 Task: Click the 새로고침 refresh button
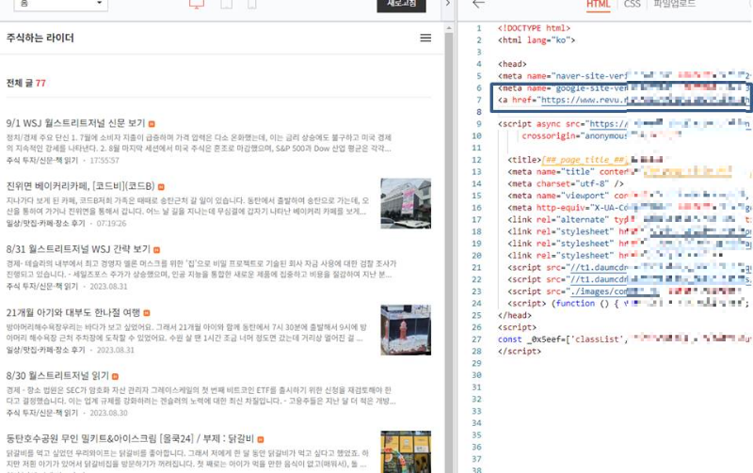point(402,5)
